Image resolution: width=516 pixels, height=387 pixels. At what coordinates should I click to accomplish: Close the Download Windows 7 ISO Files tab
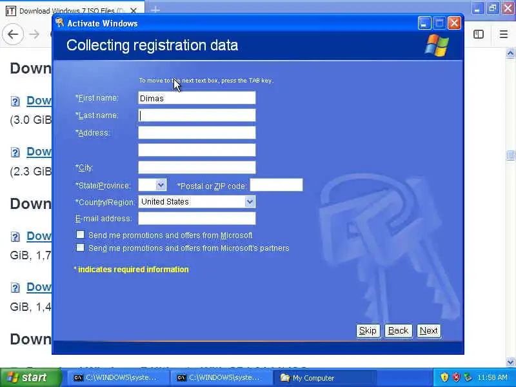134,11
